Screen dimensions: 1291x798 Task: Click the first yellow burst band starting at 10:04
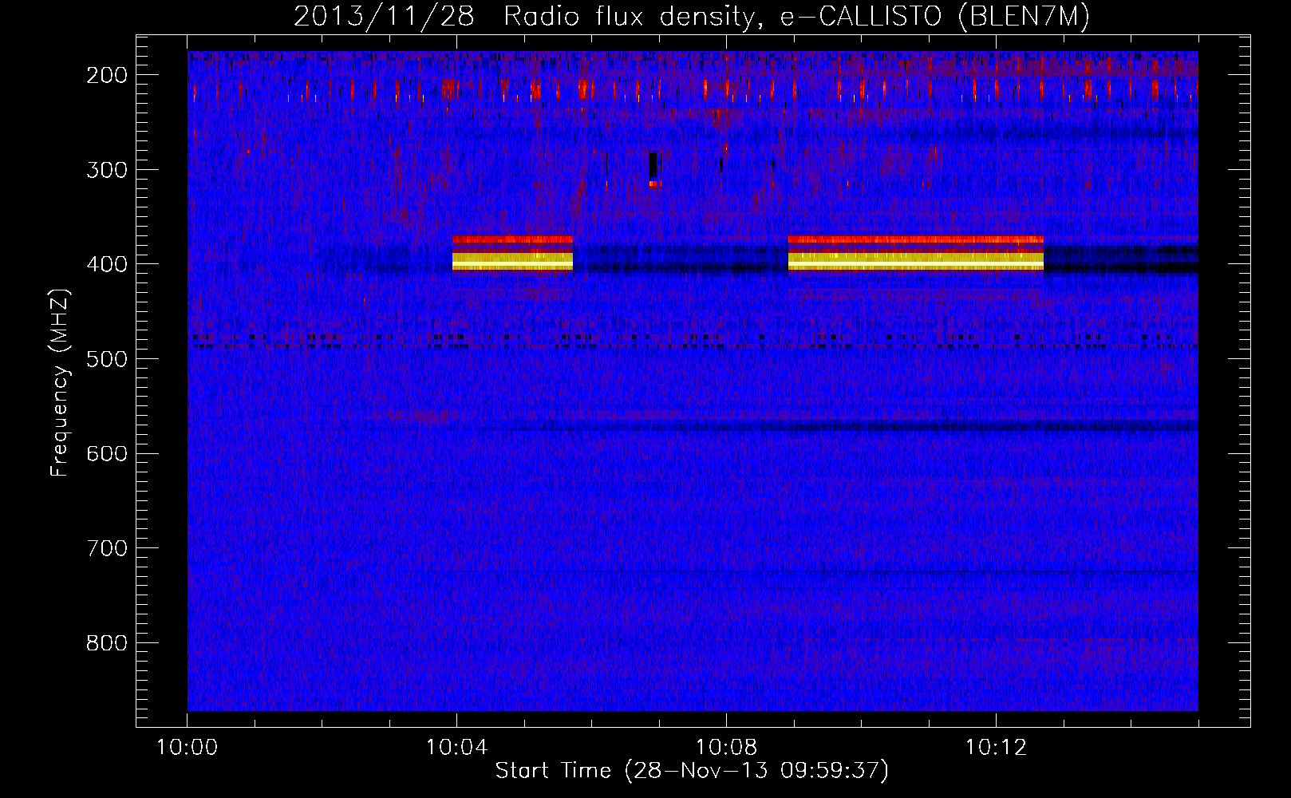coord(512,261)
